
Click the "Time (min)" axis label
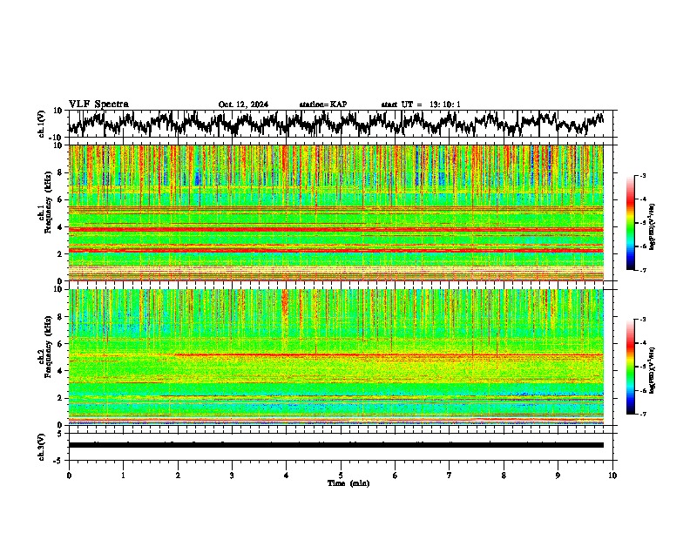click(x=348, y=483)
